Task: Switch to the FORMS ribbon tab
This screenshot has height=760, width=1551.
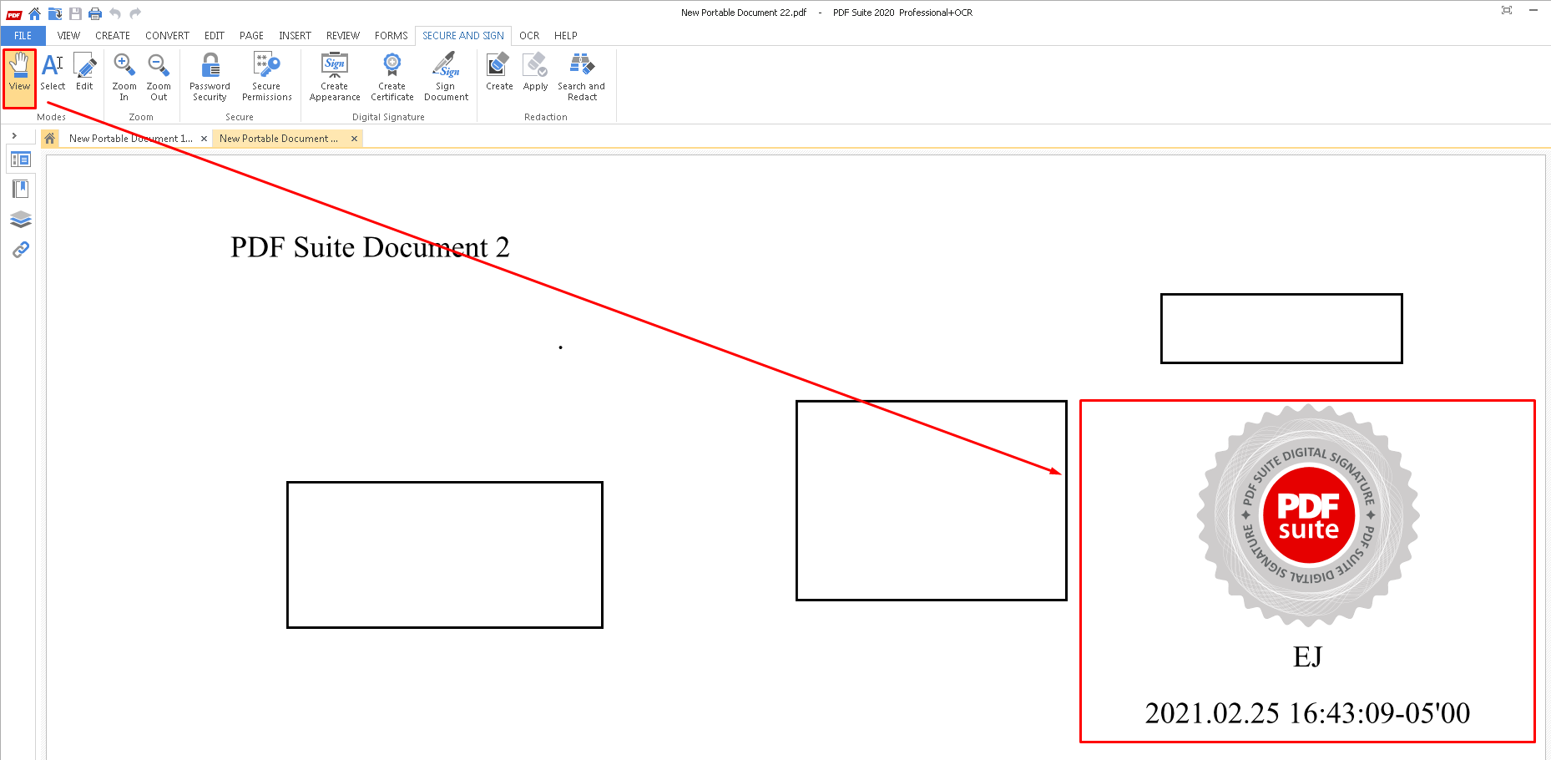Action: tap(392, 36)
